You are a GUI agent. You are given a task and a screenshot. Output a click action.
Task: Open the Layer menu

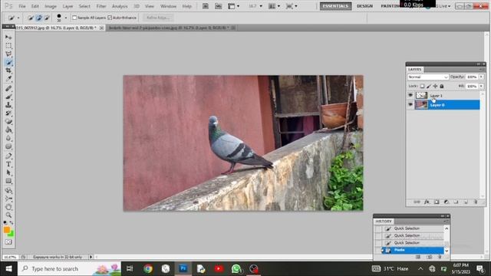pyautogui.click(x=68, y=6)
